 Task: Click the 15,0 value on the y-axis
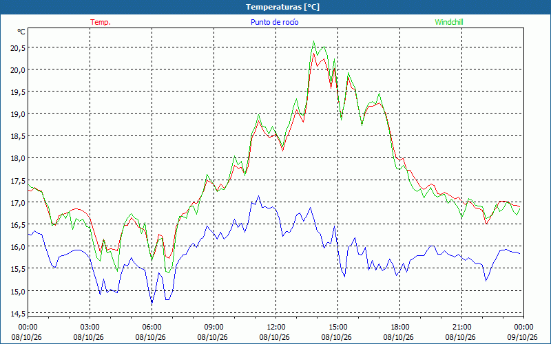click(x=18, y=292)
